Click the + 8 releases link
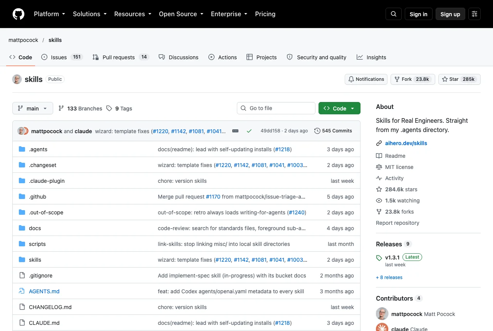 (x=389, y=278)
